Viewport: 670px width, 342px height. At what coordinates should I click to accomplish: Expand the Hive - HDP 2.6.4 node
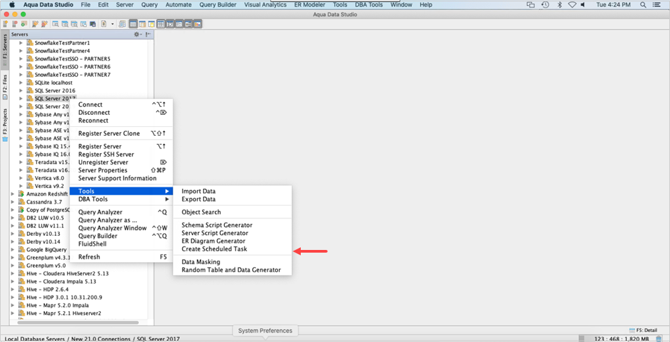(13, 290)
